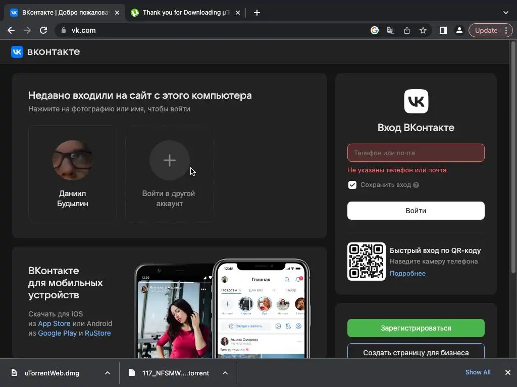
Task: Click the plus icon to add account
Action: click(x=170, y=160)
